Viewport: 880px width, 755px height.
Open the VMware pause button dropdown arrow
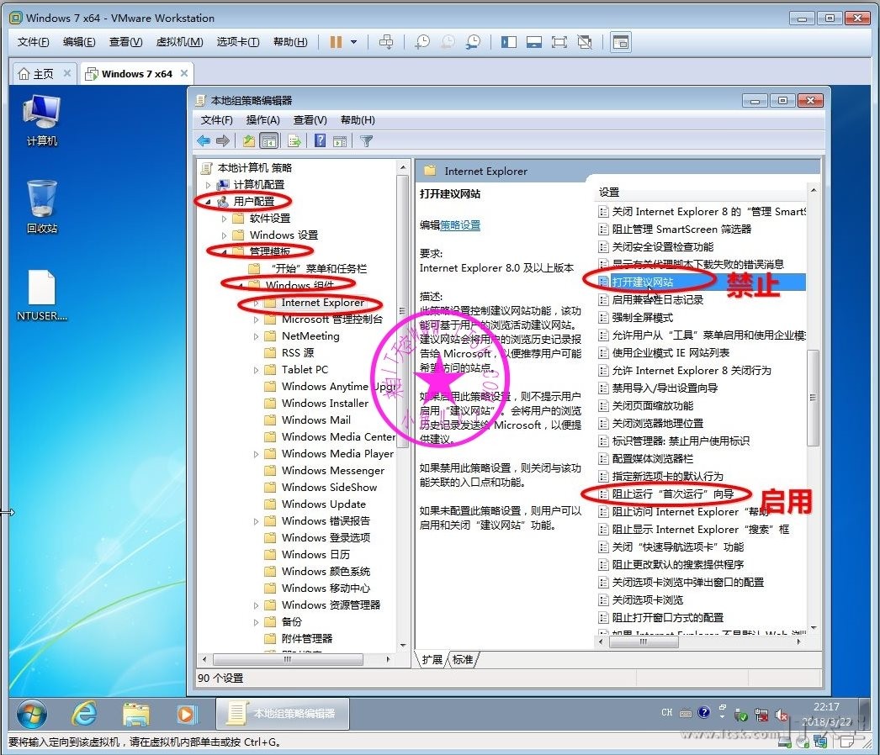pos(354,42)
